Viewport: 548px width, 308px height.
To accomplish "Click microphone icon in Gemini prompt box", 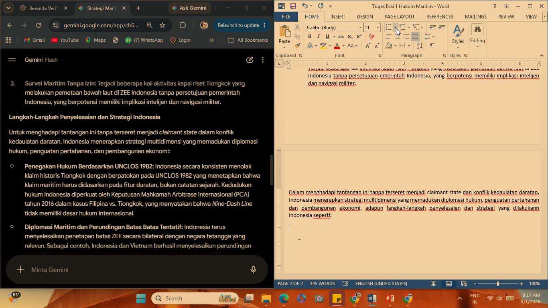I will pyautogui.click(x=253, y=269).
